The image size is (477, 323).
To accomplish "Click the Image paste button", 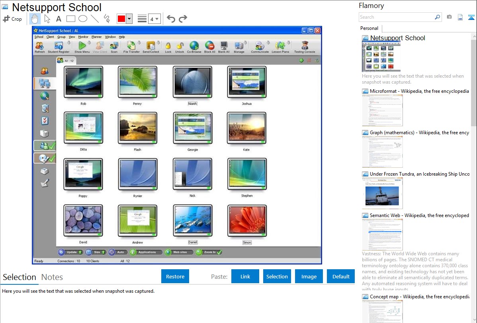I will coord(309,276).
